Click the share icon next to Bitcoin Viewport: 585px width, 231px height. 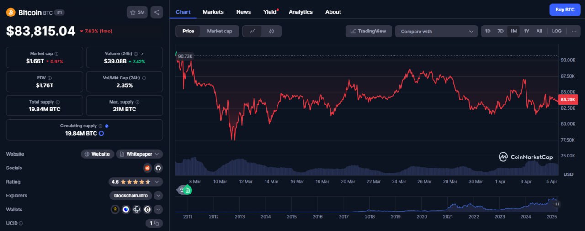[156, 12]
